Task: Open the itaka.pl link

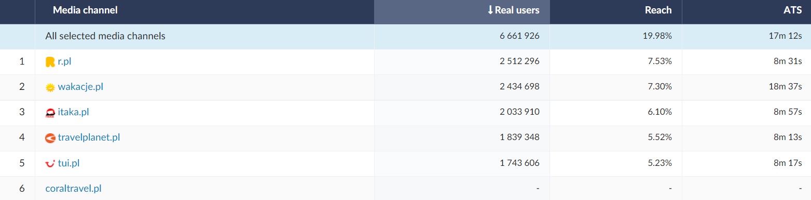Action: coord(74,112)
